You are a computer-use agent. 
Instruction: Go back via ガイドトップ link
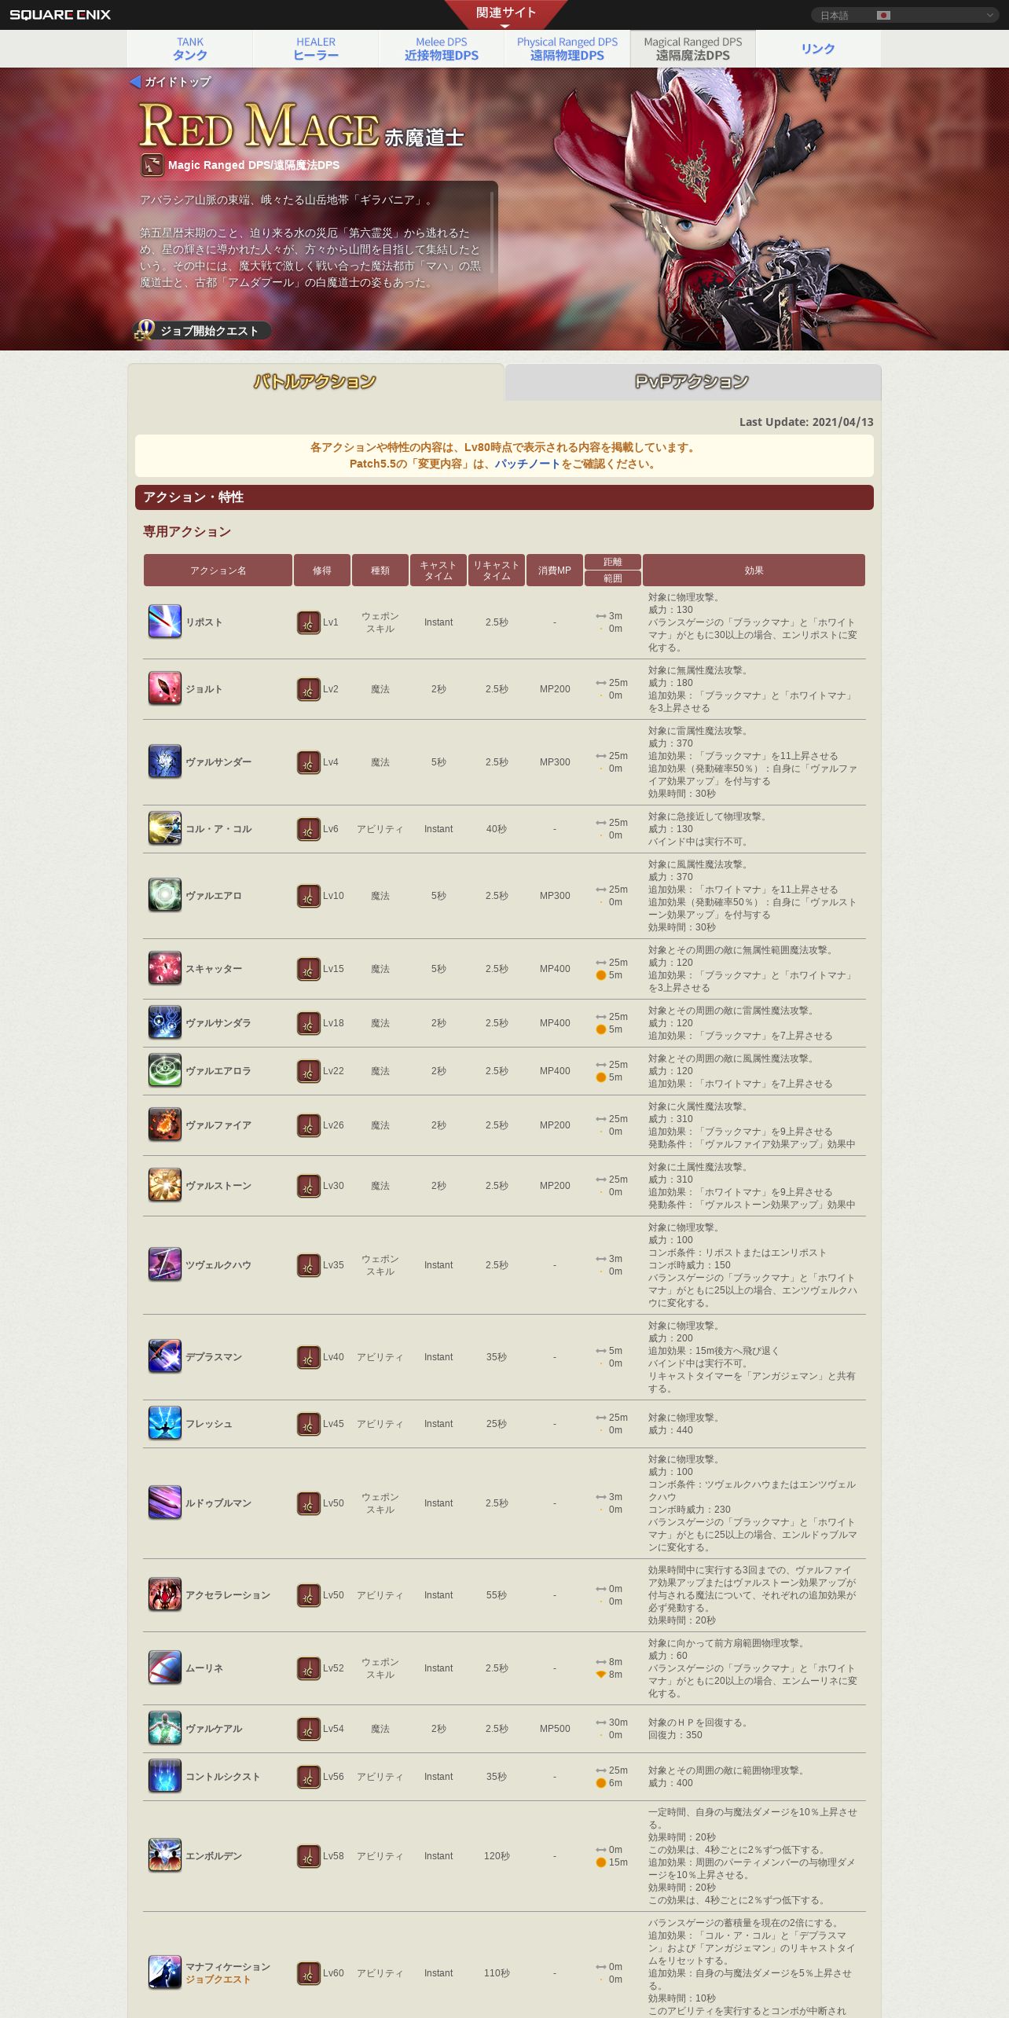pyautogui.click(x=171, y=82)
